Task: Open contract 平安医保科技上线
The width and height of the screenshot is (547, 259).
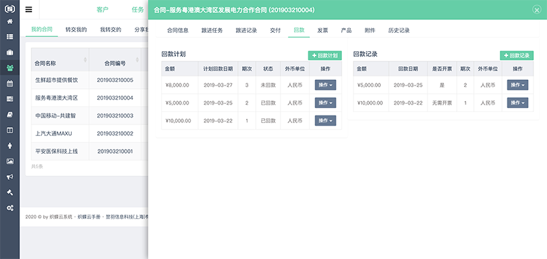Action: [57, 151]
